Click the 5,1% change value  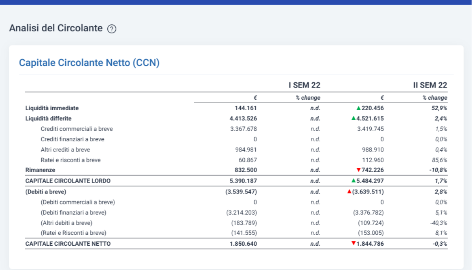click(441, 213)
